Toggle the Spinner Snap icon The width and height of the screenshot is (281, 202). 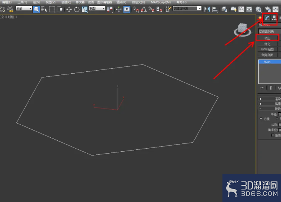(x=159, y=9)
